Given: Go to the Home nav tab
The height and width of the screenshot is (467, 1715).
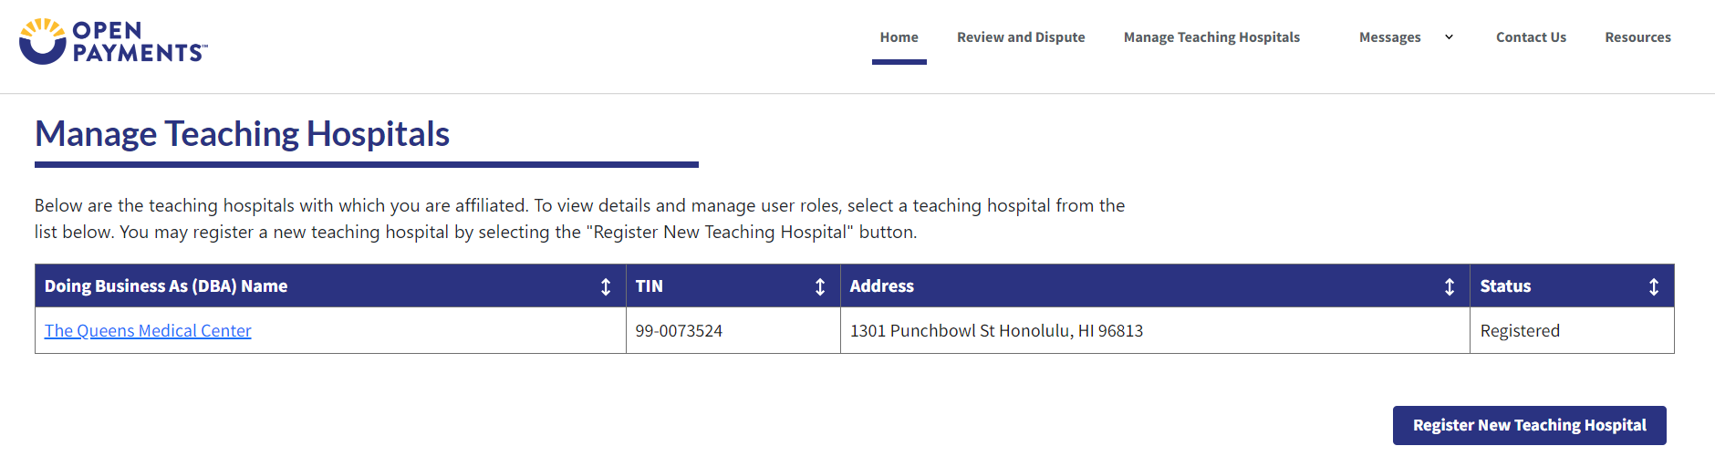Looking at the screenshot, I should pyautogui.click(x=899, y=37).
